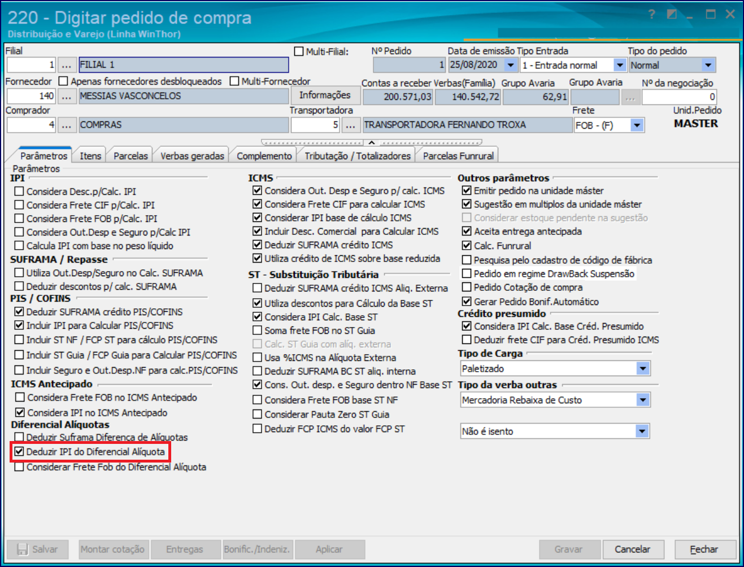Click the Filial code input field
The height and width of the screenshot is (567, 744).
tap(31, 65)
